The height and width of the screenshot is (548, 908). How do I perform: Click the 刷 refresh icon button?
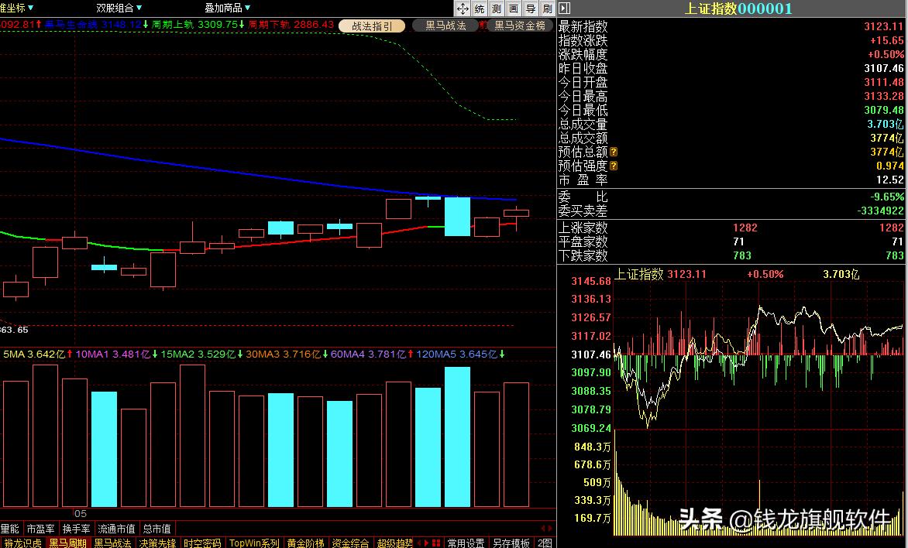pos(547,9)
